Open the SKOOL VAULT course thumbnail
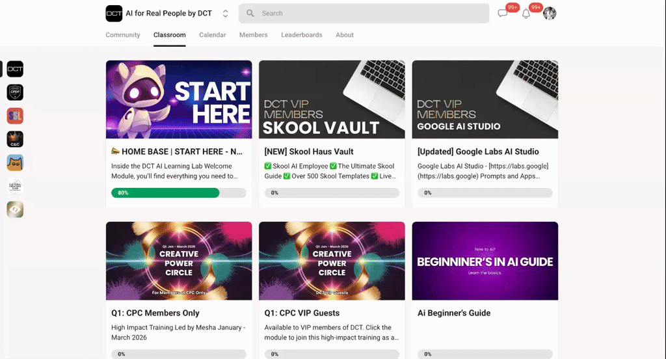Image resolution: width=666 pixels, height=359 pixels. (x=332, y=100)
